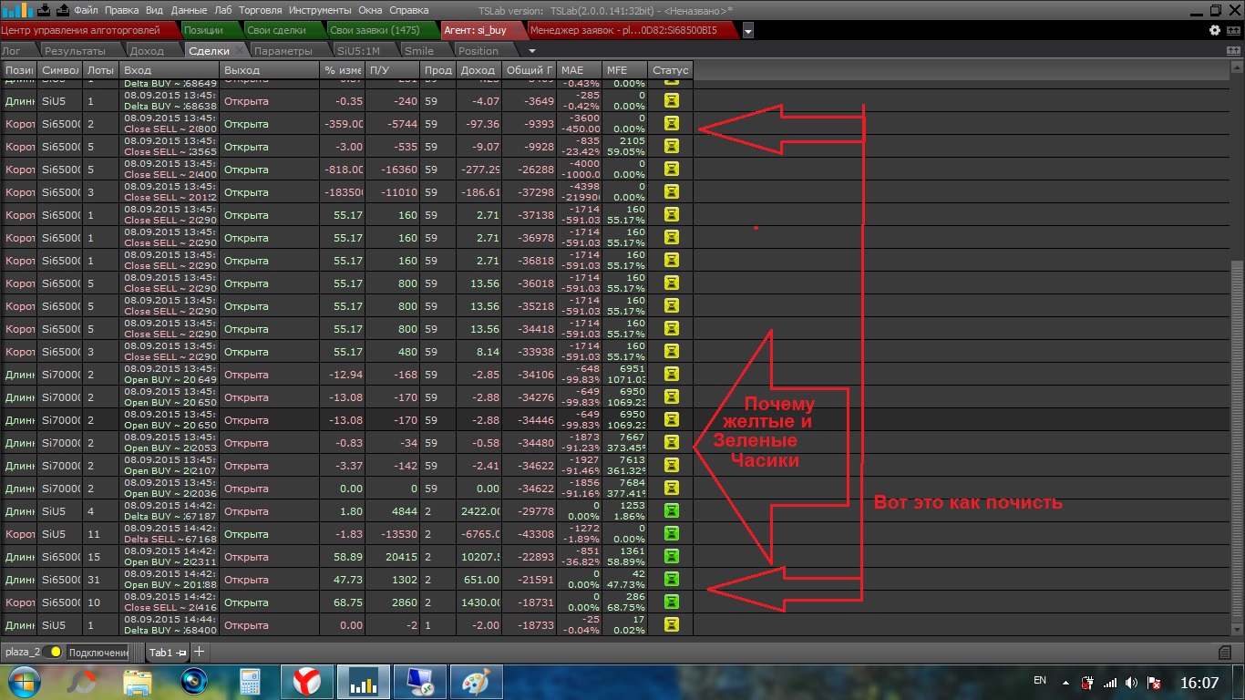
Task: Click the Подключение button
Action: point(98,653)
